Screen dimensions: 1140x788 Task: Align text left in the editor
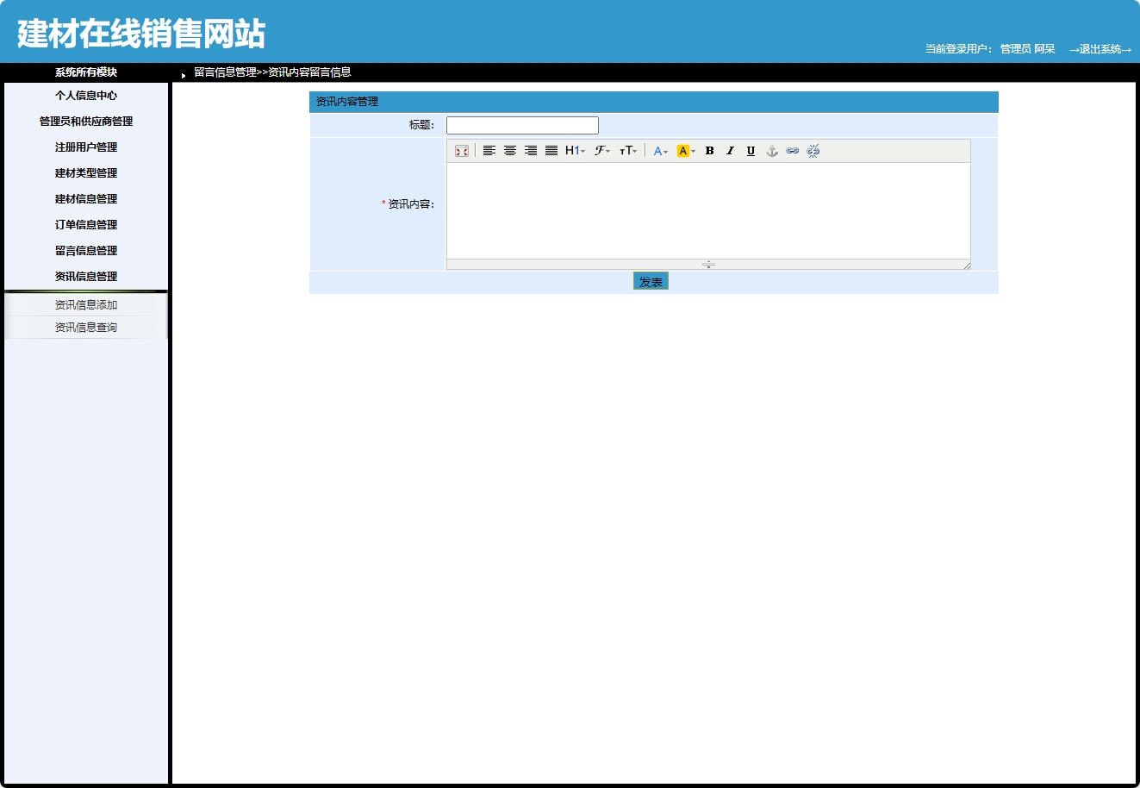(x=489, y=151)
